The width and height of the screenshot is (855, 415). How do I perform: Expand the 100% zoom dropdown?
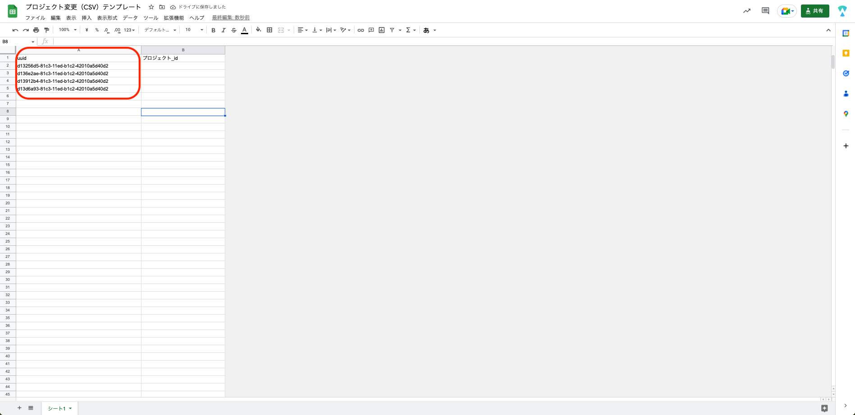(x=68, y=30)
